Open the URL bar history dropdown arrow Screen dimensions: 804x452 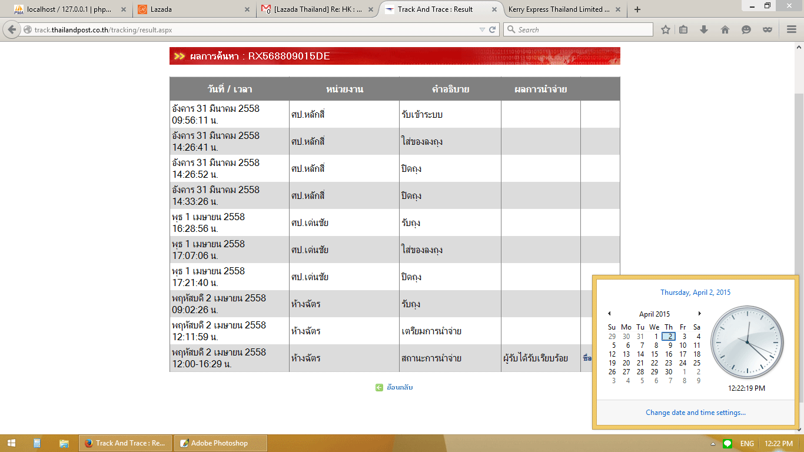pyautogui.click(x=482, y=29)
